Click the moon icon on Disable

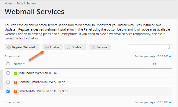pos(68,47)
